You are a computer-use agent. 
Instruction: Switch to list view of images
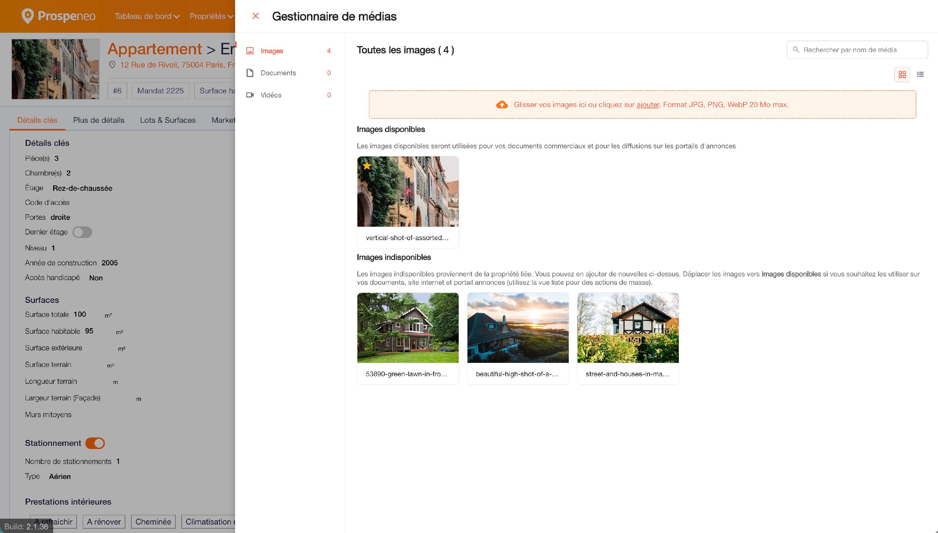[920, 74]
